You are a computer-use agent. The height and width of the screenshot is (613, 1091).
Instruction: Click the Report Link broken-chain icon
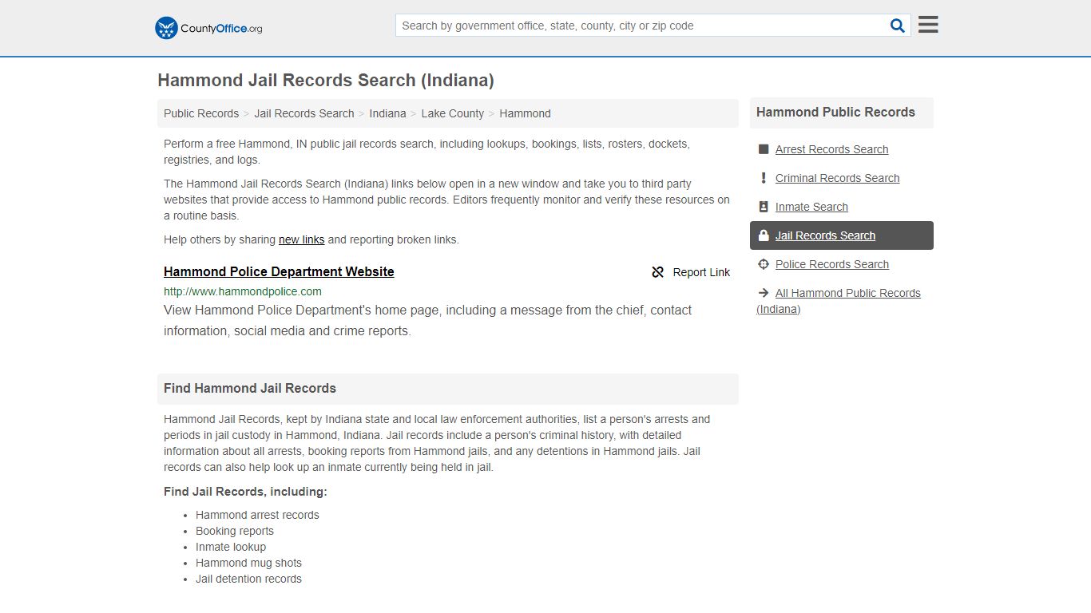[658, 272]
